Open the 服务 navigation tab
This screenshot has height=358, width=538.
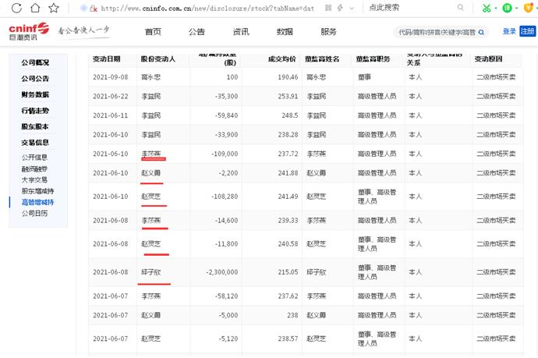coord(329,31)
